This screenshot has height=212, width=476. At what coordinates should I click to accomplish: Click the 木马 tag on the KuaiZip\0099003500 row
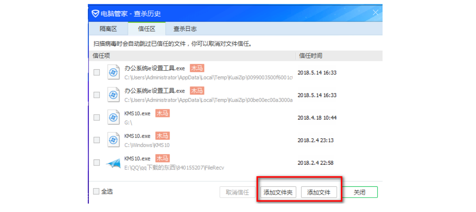click(197, 68)
